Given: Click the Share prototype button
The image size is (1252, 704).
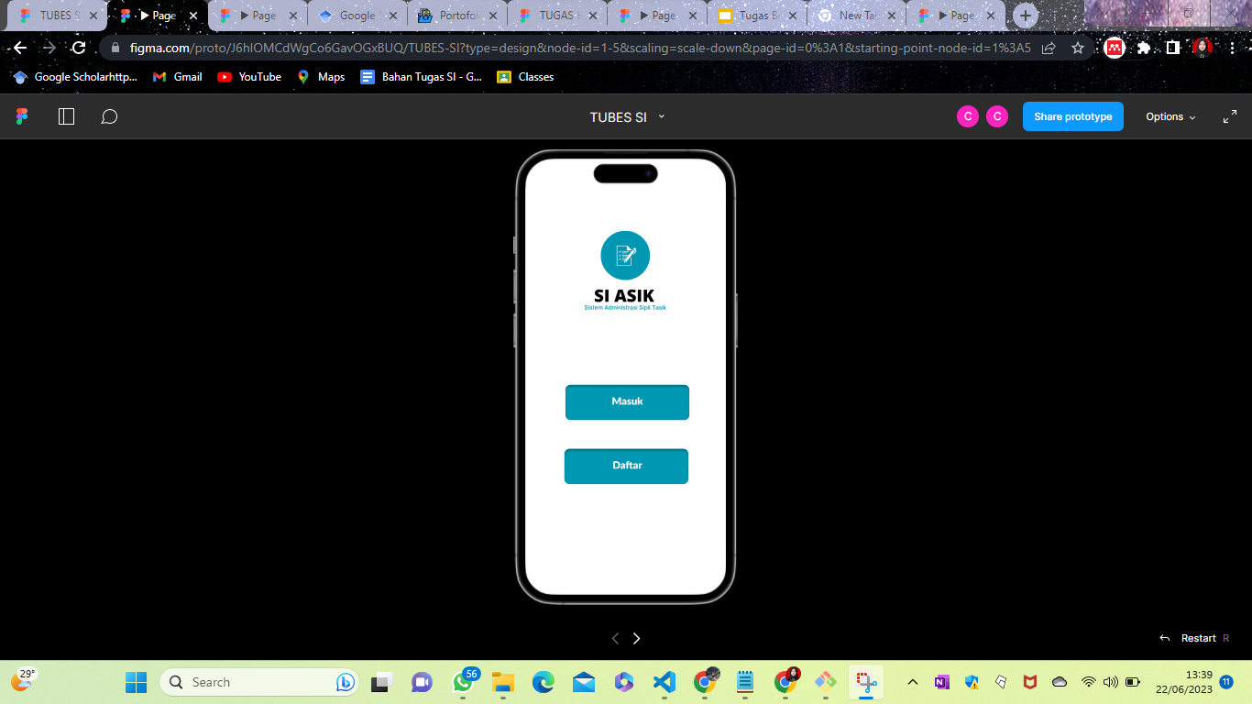Looking at the screenshot, I should (x=1072, y=116).
